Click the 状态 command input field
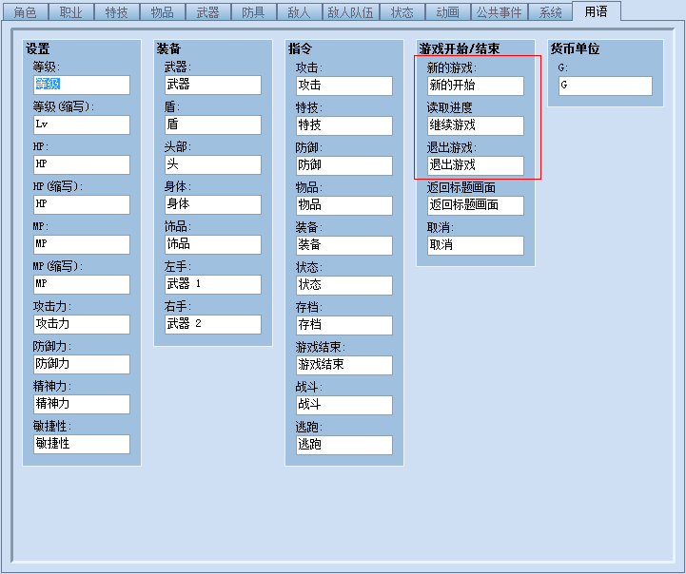The height and width of the screenshot is (574, 686). [344, 285]
